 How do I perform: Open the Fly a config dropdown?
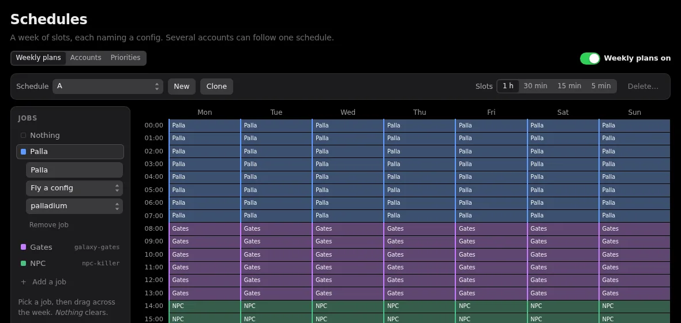[74, 188]
